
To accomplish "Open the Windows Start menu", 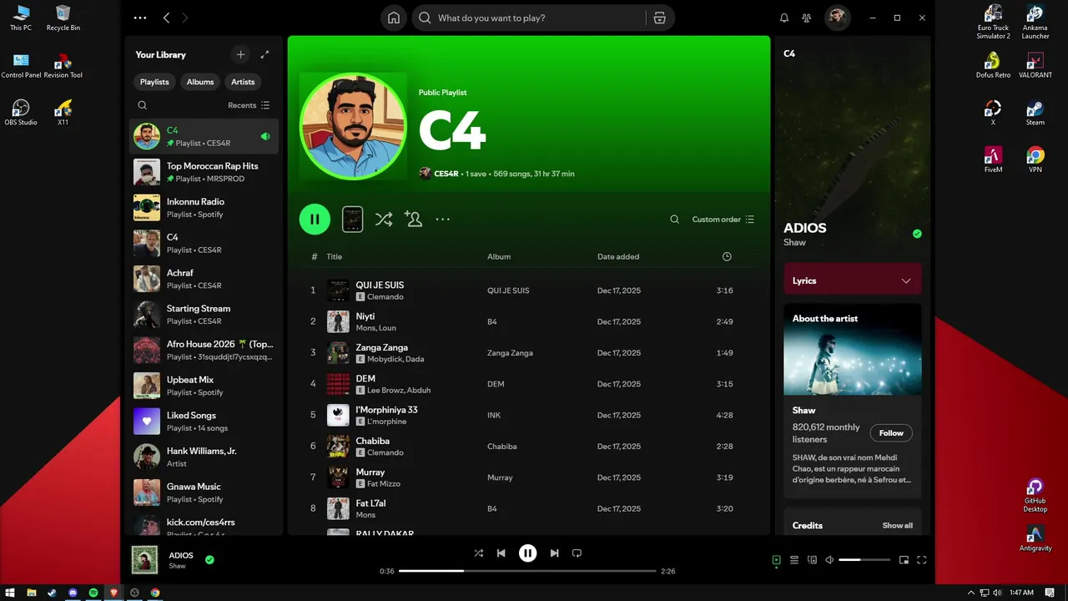I will (x=10, y=593).
